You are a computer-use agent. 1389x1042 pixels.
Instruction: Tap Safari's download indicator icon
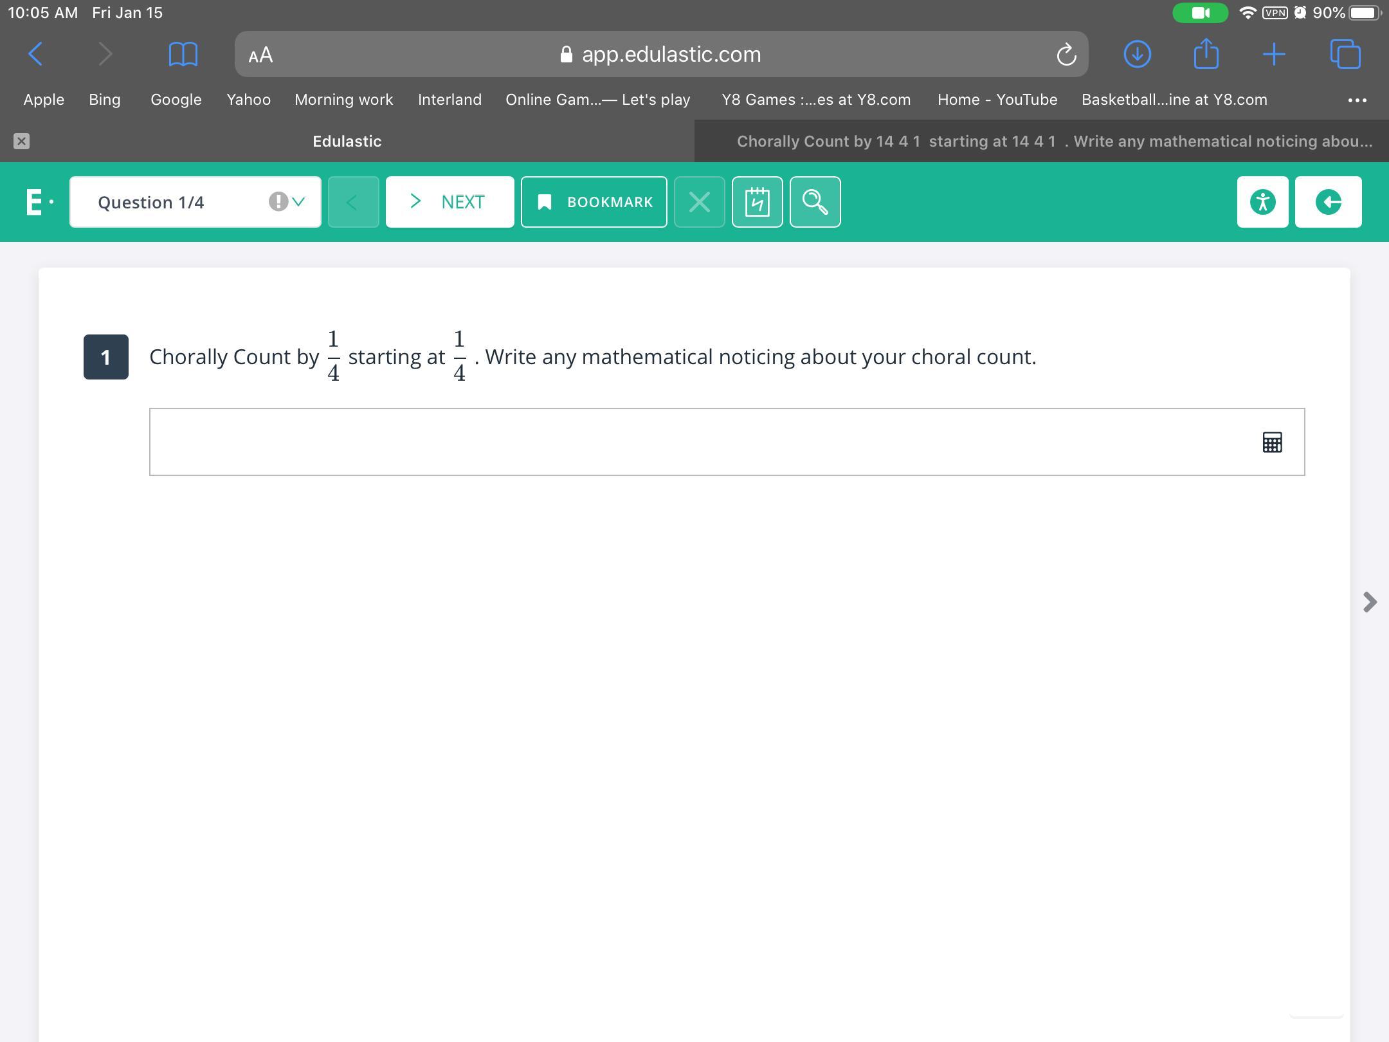click(1137, 54)
